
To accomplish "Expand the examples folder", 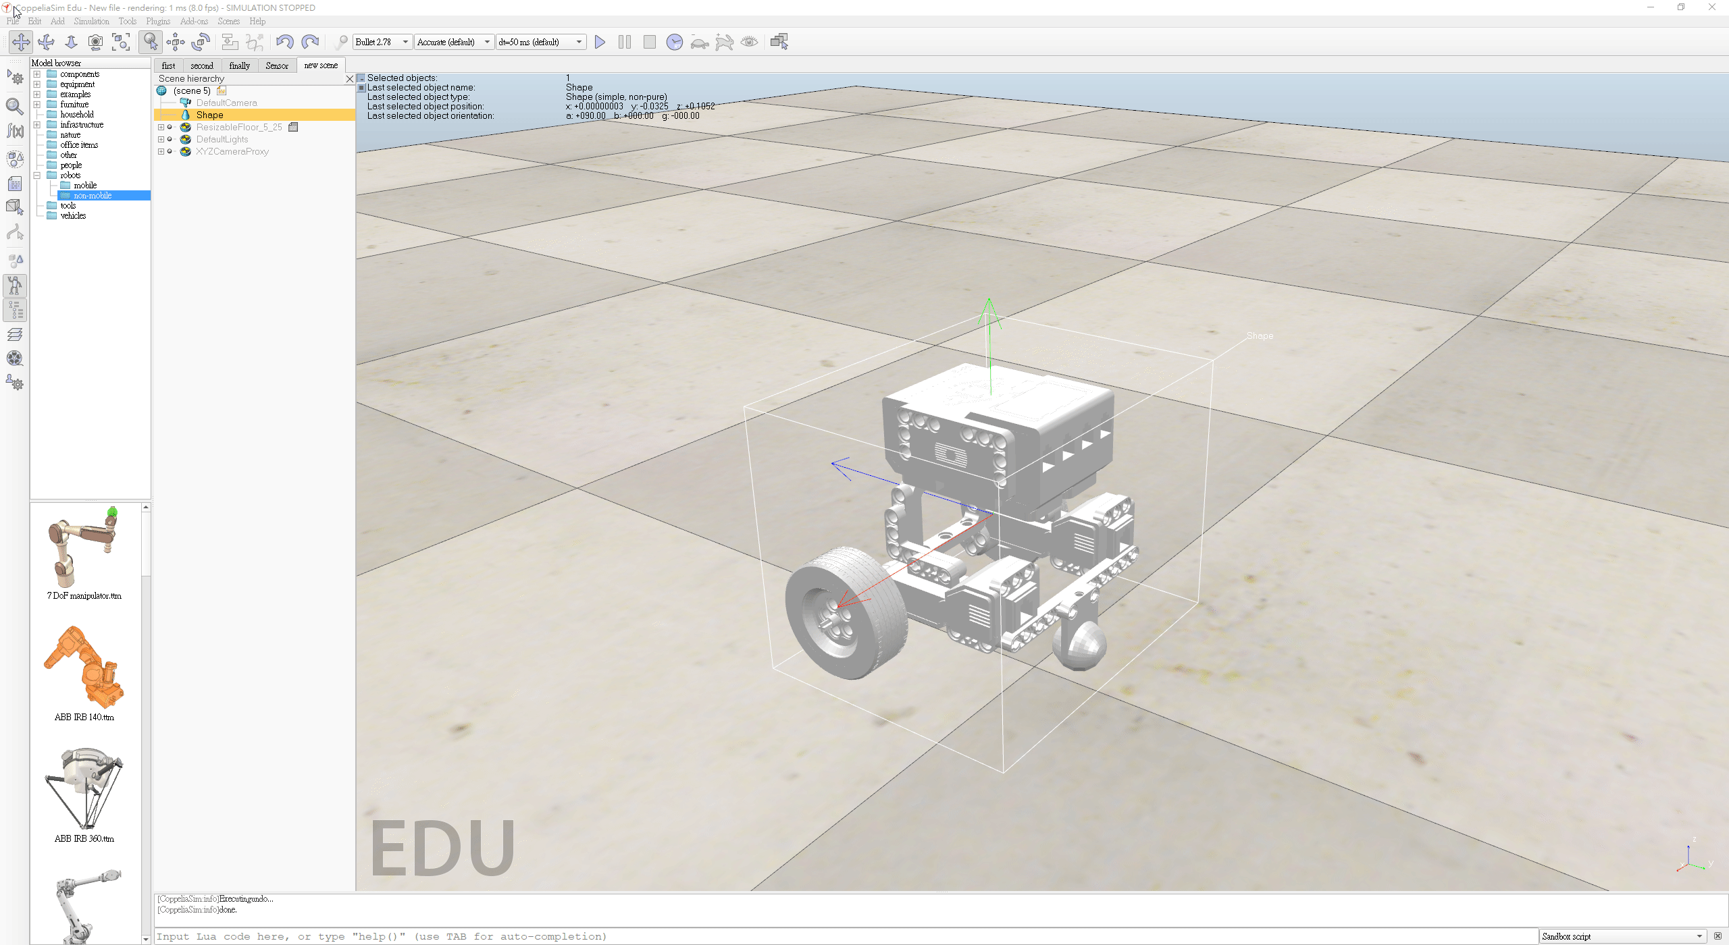I will (x=37, y=94).
